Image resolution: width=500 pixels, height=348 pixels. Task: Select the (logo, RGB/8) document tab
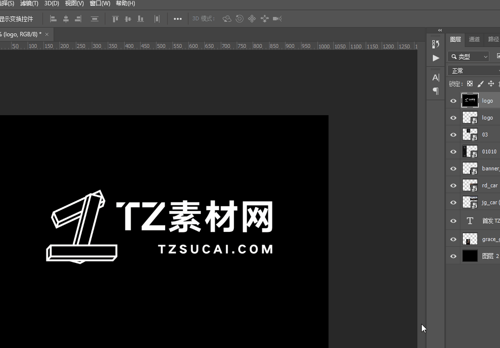coord(21,34)
